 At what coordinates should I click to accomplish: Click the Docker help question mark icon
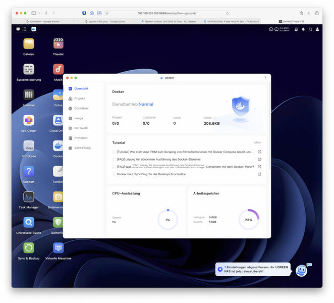coord(265,78)
